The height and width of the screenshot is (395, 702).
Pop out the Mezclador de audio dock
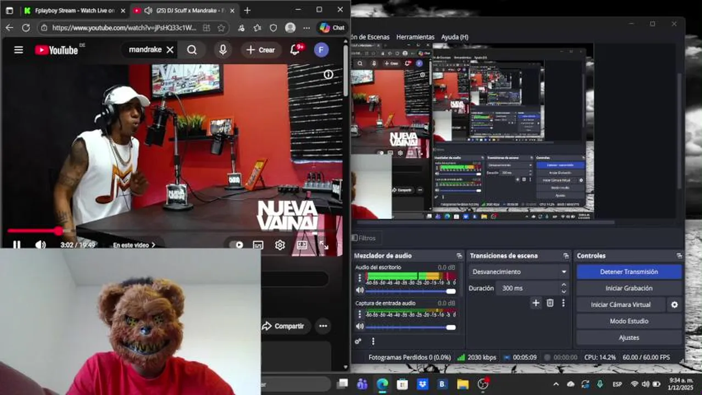tap(459, 256)
